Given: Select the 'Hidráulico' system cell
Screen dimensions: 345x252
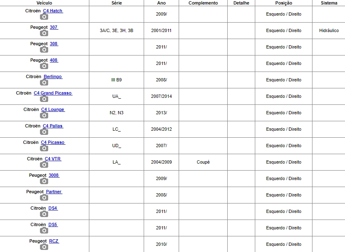Looking at the screenshot, I should [329, 30].
